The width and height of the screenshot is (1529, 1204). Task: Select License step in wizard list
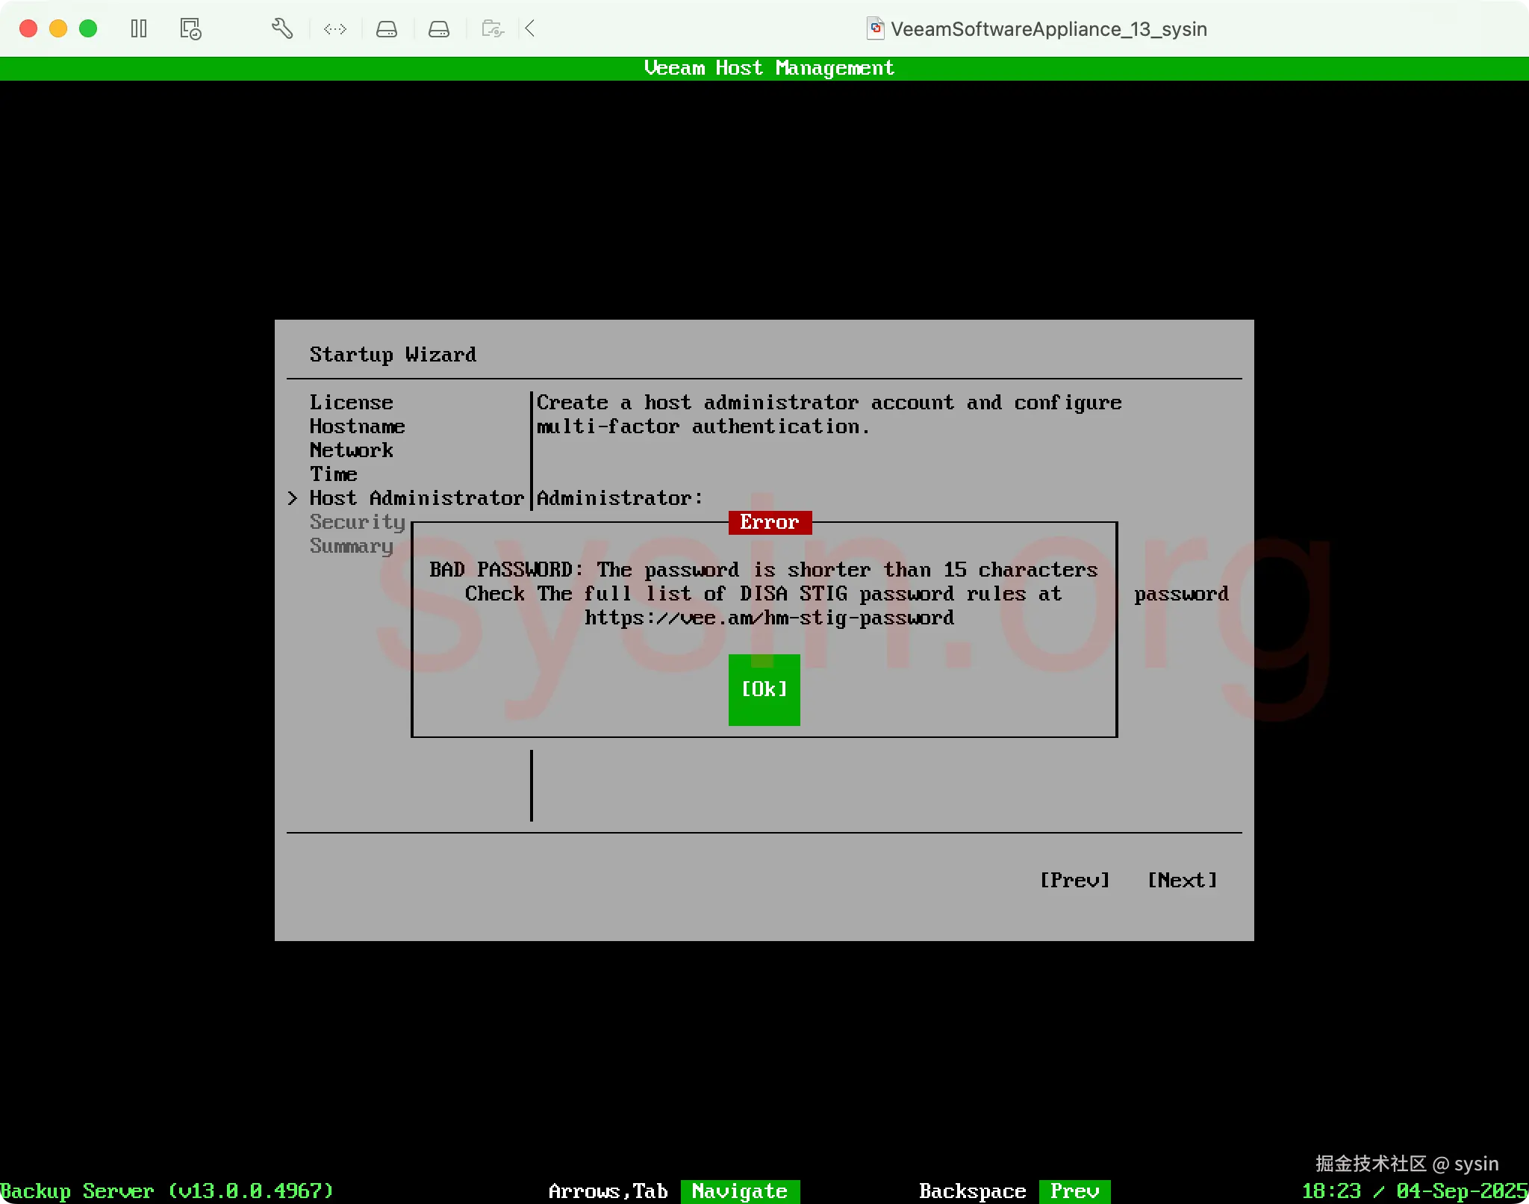[x=351, y=403]
